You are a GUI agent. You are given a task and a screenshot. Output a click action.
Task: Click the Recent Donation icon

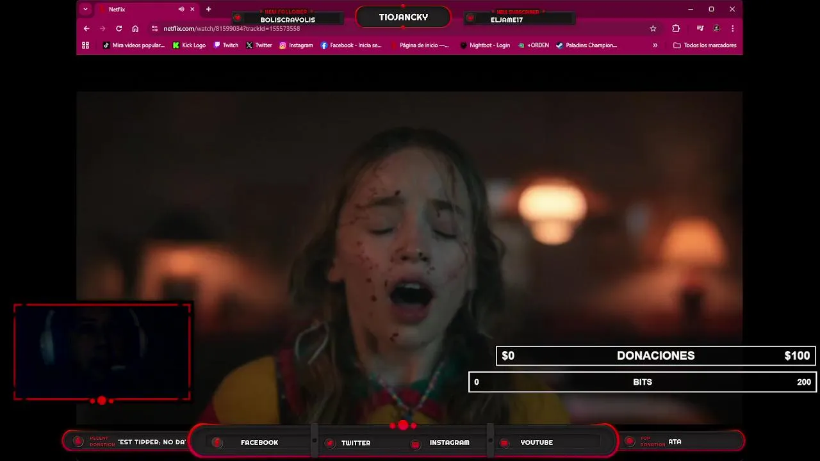(x=78, y=441)
